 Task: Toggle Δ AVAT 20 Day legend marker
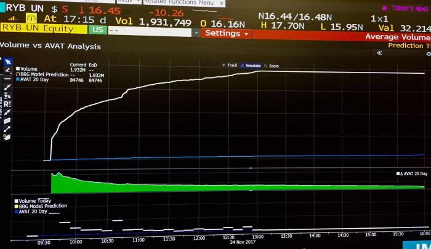pos(398,173)
